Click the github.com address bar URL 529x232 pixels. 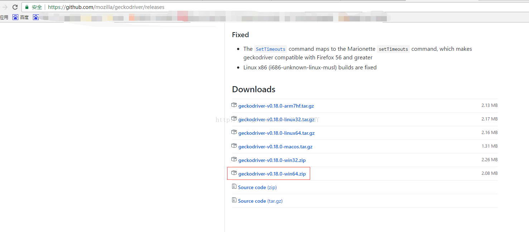pyautogui.click(x=106, y=7)
